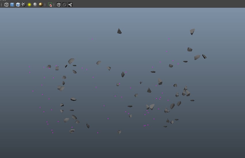Screen dimensions: 245x158
Task: Select the topmost center pointed shard
Action: pyautogui.click(x=119, y=31)
